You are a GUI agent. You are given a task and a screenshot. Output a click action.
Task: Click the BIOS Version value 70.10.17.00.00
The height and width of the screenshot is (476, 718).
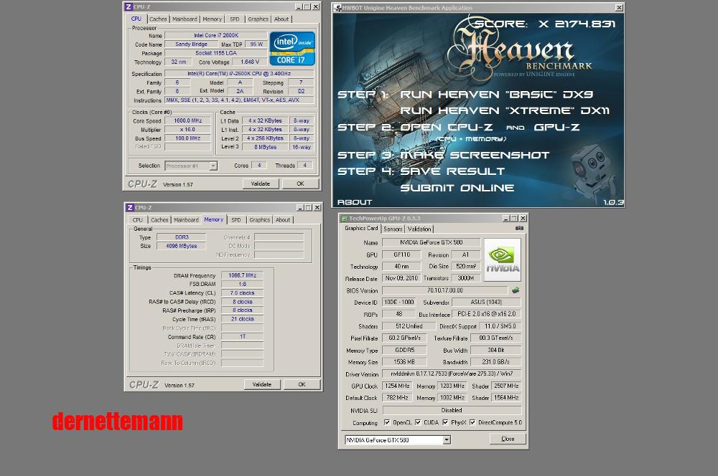coord(444,290)
